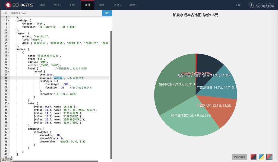
Task: Open the 首页 home page
Action: tap(43, 5)
